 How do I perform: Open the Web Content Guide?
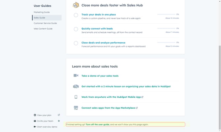(x=43, y=29)
